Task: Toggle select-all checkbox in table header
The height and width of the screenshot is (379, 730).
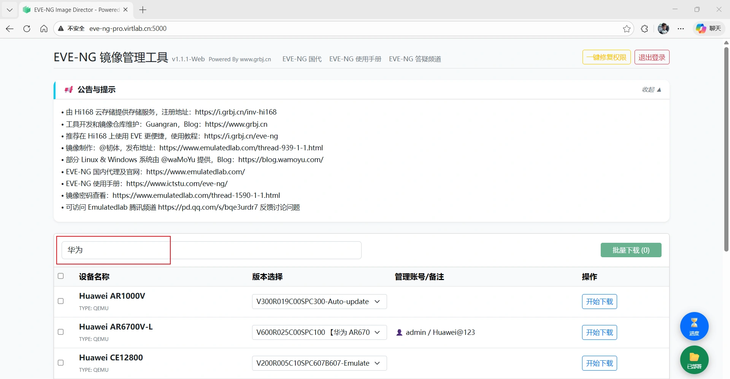Action: [61, 276]
